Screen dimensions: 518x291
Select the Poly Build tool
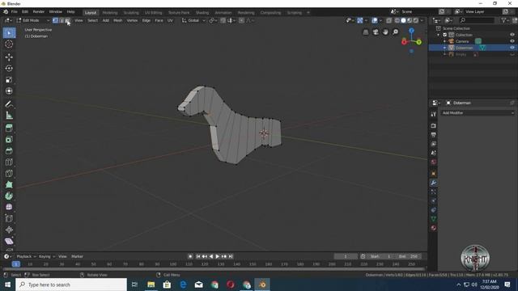[9, 184]
